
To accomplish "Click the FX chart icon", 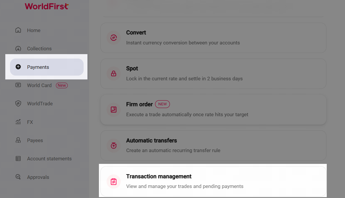I will [x=18, y=122].
